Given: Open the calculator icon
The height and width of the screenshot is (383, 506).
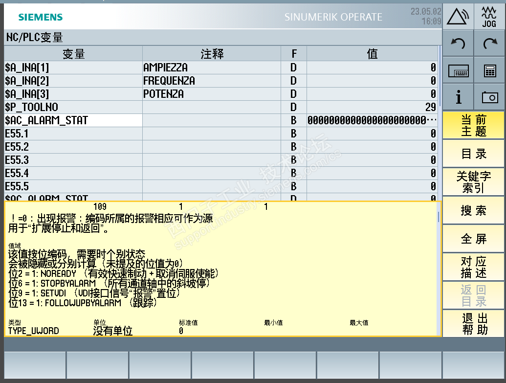Looking at the screenshot, I should (x=489, y=70).
